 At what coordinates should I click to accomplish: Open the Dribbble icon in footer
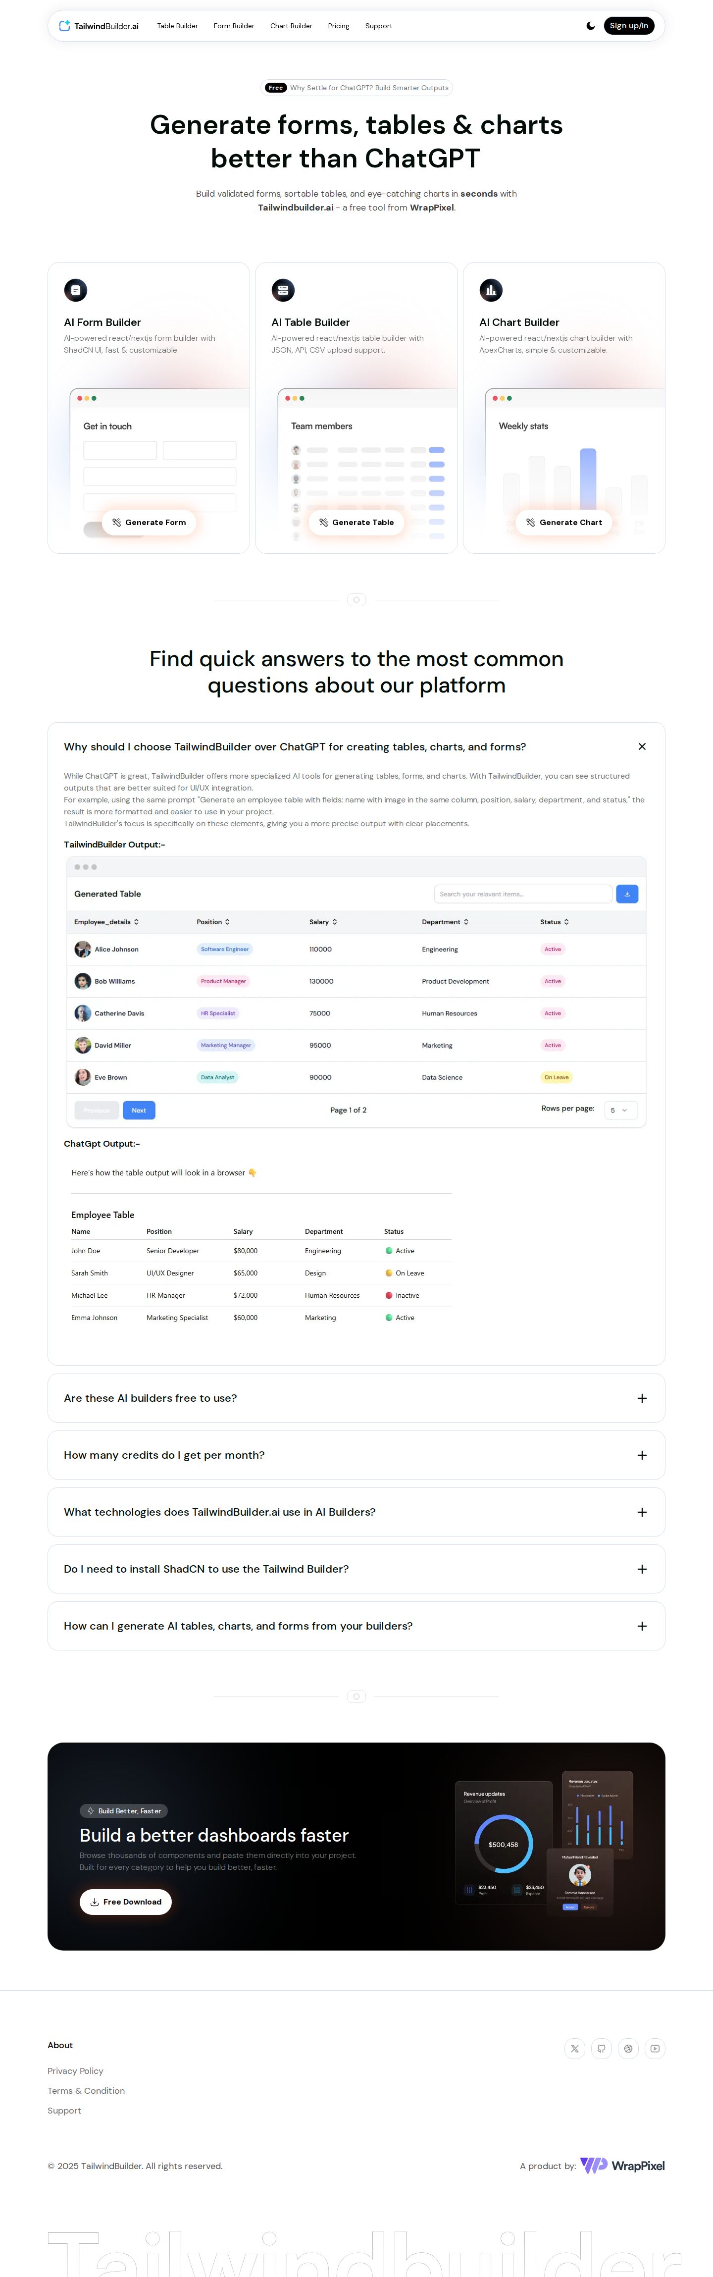pyautogui.click(x=628, y=2048)
